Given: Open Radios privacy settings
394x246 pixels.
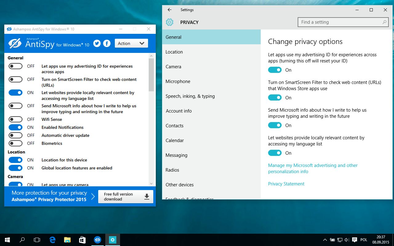Looking at the screenshot, I should [211, 170].
